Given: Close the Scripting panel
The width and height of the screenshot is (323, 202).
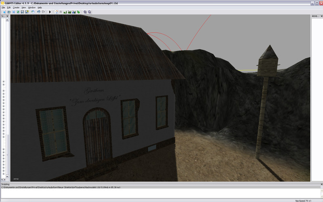Looking at the screenshot, I should (x=321, y=184).
